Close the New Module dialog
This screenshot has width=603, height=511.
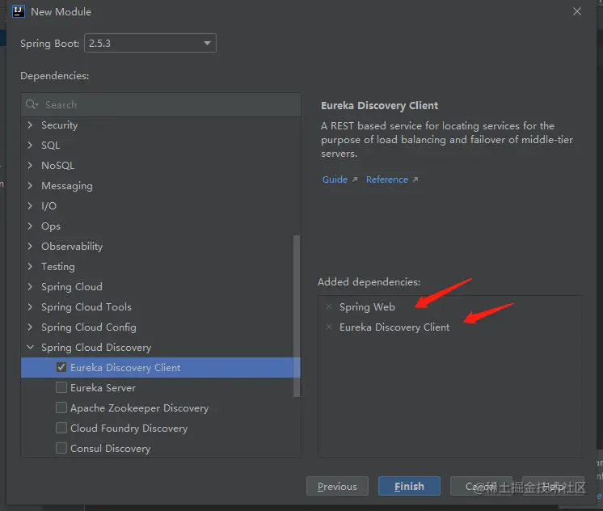pos(576,12)
